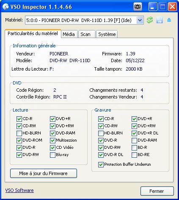
Task: Click the VSO Inspector disc icon in title bar
Action: 6,7
